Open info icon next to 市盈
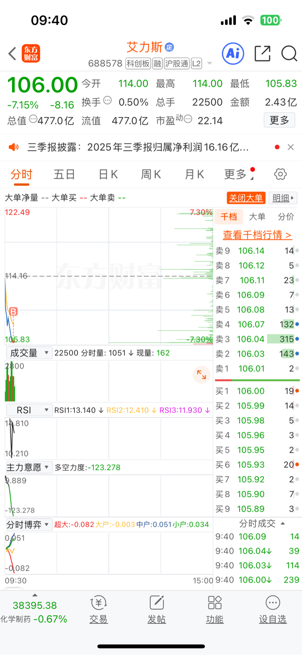Screen dimensions: 302x655 (188, 119)
